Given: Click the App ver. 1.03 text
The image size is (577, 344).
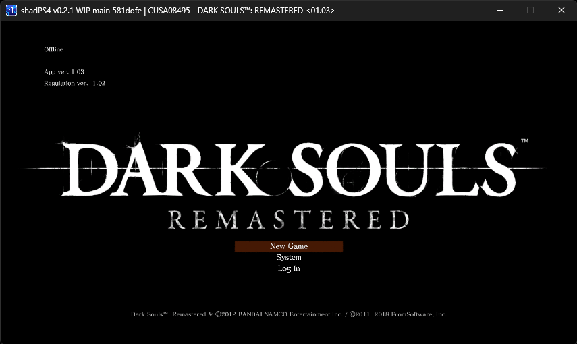Looking at the screenshot, I should (64, 71).
